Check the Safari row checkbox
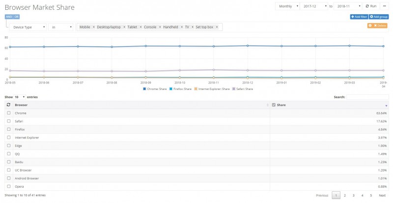Viewport: 393px width, 203px height. click(9, 121)
